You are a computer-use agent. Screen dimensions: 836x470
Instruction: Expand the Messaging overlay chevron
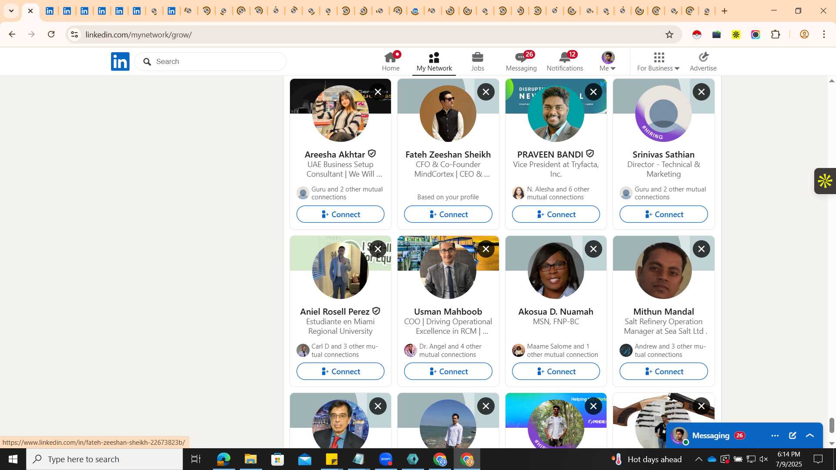click(x=810, y=436)
